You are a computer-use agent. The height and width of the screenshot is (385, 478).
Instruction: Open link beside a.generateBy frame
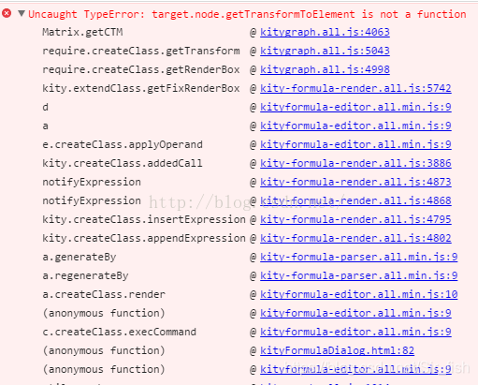359,257
